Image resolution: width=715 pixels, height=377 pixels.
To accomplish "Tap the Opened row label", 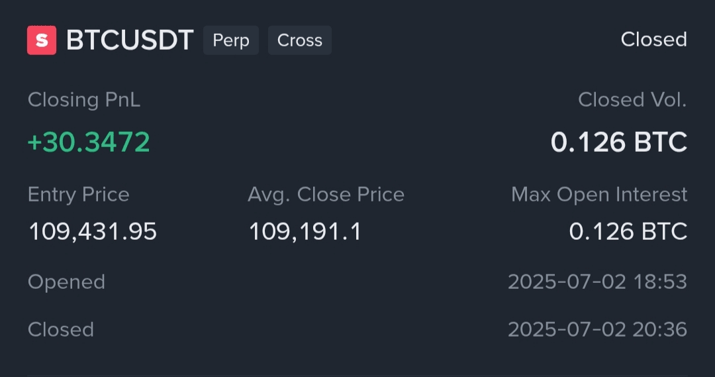I will 66,282.
